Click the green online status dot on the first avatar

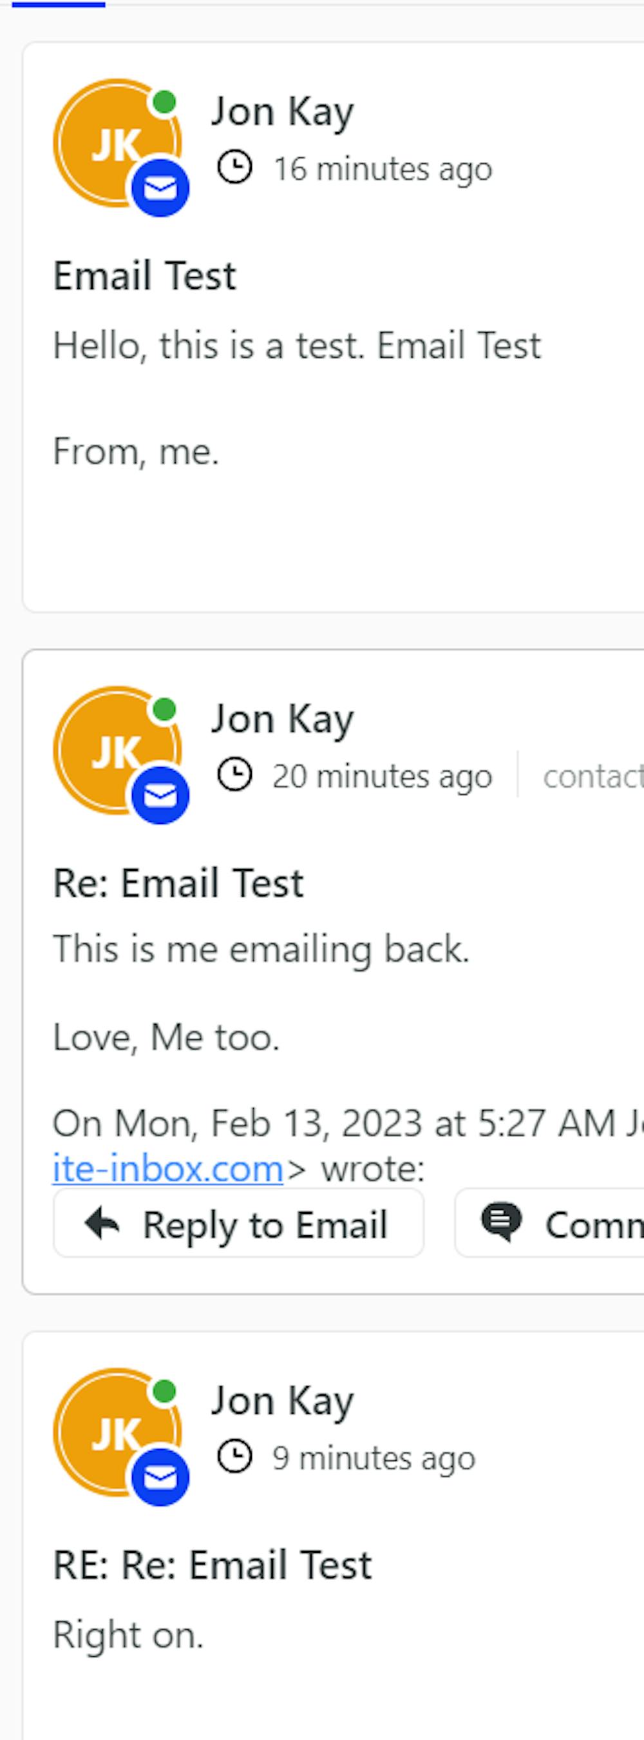coord(164,103)
